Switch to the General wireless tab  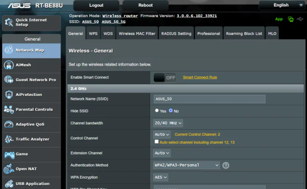76,33
